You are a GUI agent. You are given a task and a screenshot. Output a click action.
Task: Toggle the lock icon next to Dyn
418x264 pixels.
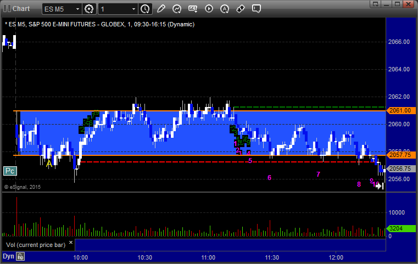[x=20, y=256]
